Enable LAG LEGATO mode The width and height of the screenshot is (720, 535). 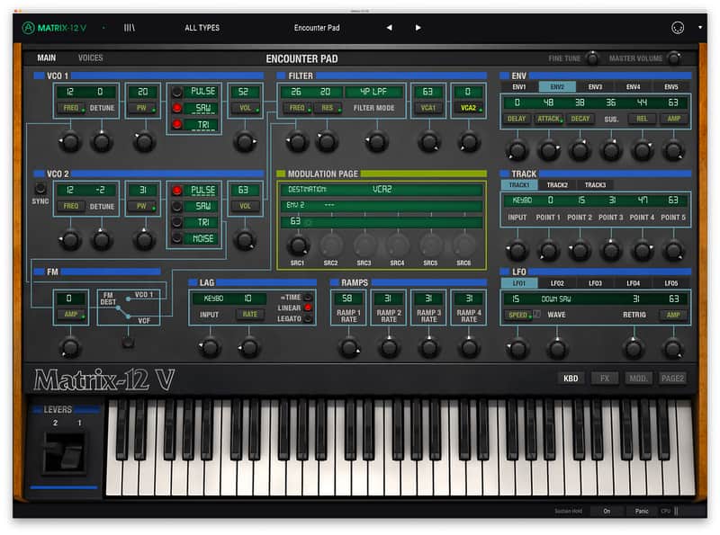[x=308, y=318]
